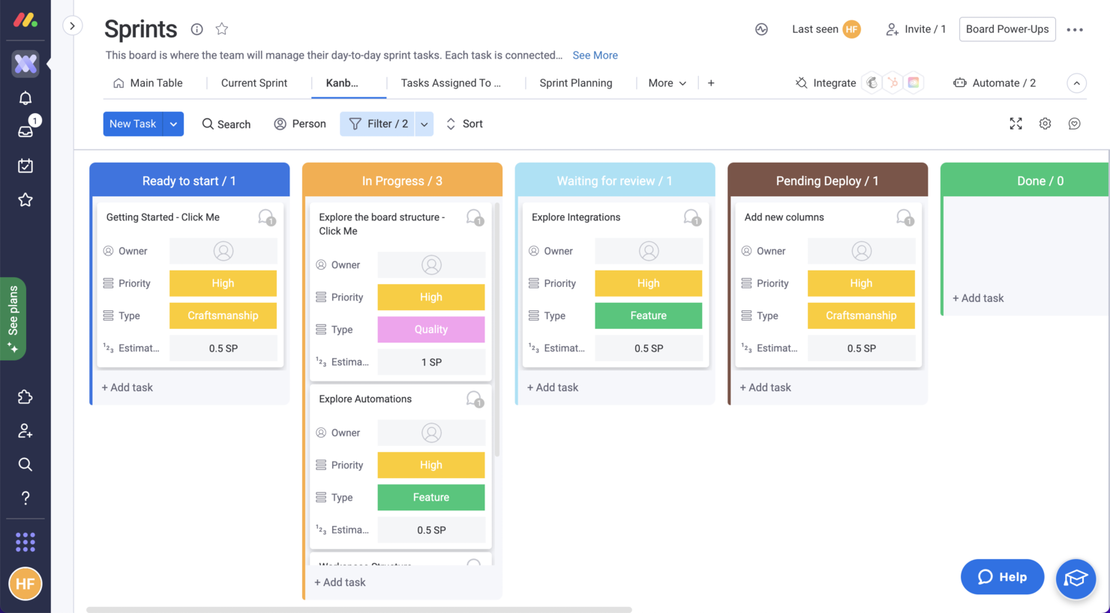The width and height of the screenshot is (1110, 613).
Task: Open Board Power-Ups
Action: click(1007, 29)
